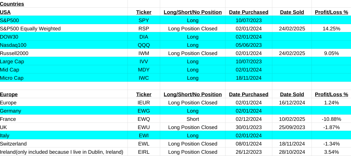Click the IWC date purchased 18/11/2024

pos(248,78)
